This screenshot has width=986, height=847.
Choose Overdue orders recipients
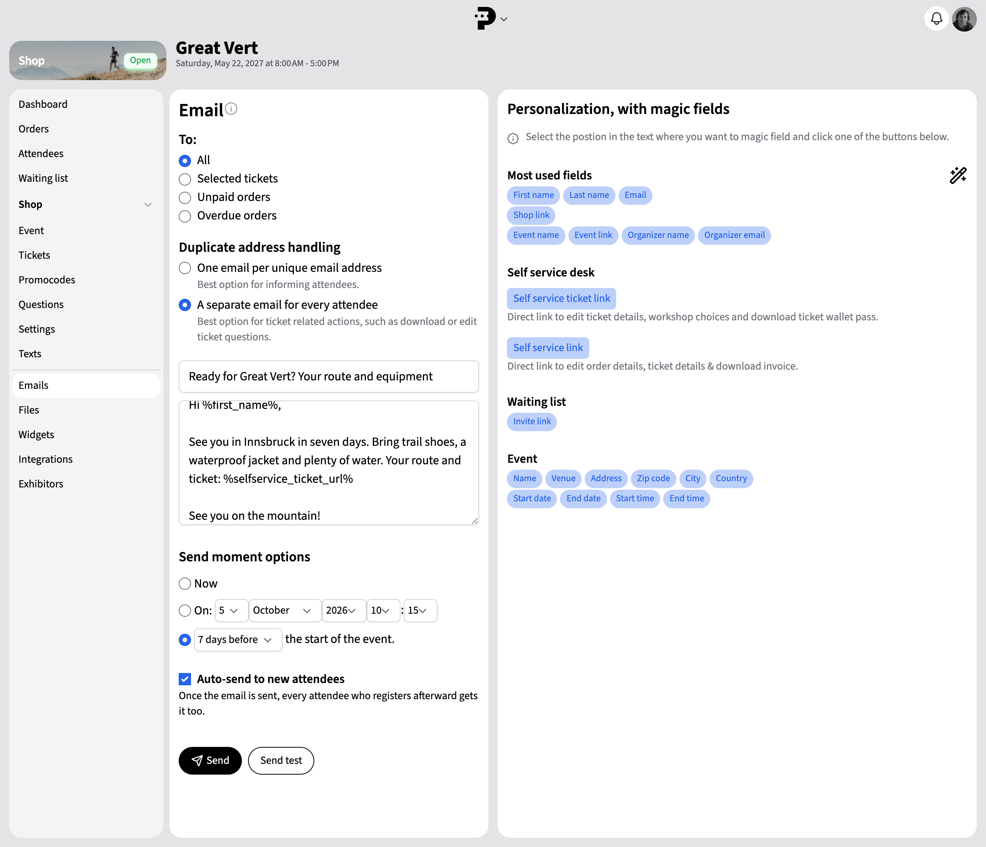tap(185, 216)
